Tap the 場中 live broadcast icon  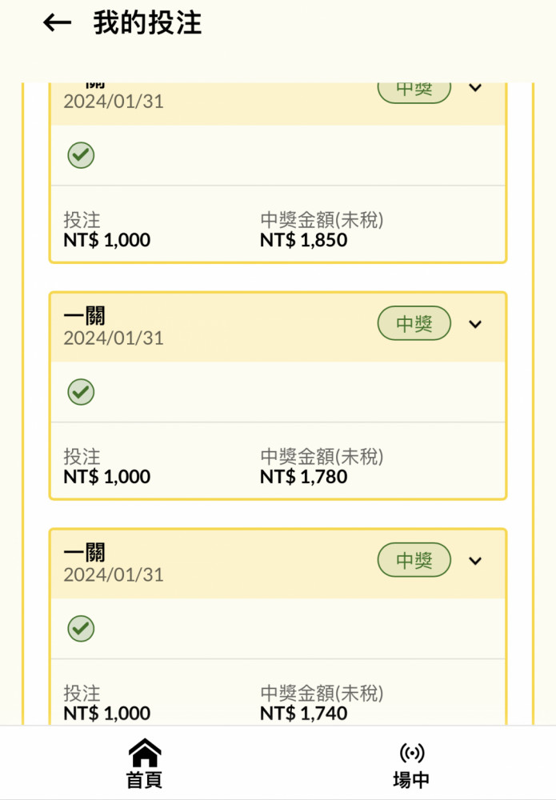pyautogui.click(x=411, y=753)
